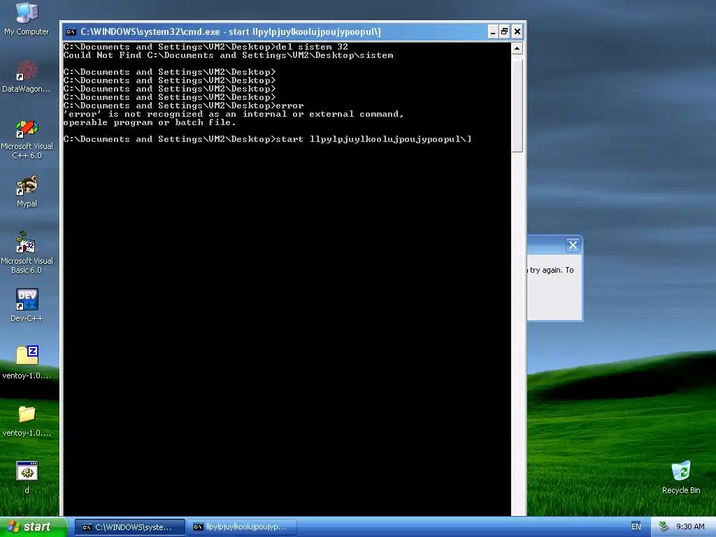Click the 9:30 AM clock
This screenshot has height=537, width=716.
(x=690, y=527)
